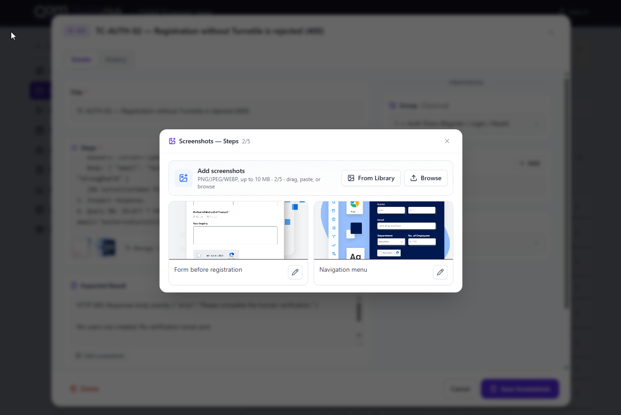Edit the Navigation menu caption

[440, 272]
